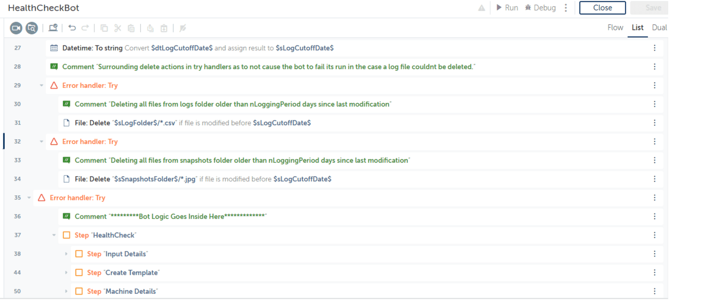Open options for Machine Details step row

coord(654,292)
